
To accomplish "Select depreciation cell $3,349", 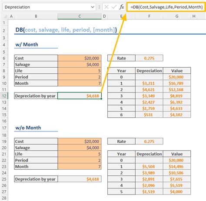I will (x=149, y=96).
